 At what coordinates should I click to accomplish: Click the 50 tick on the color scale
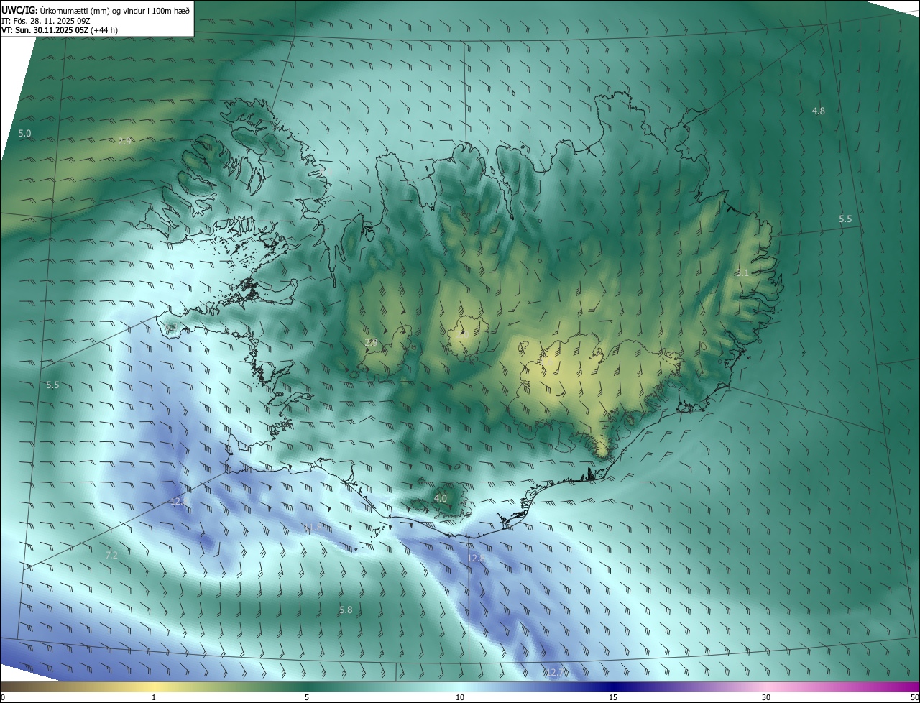(x=914, y=698)
